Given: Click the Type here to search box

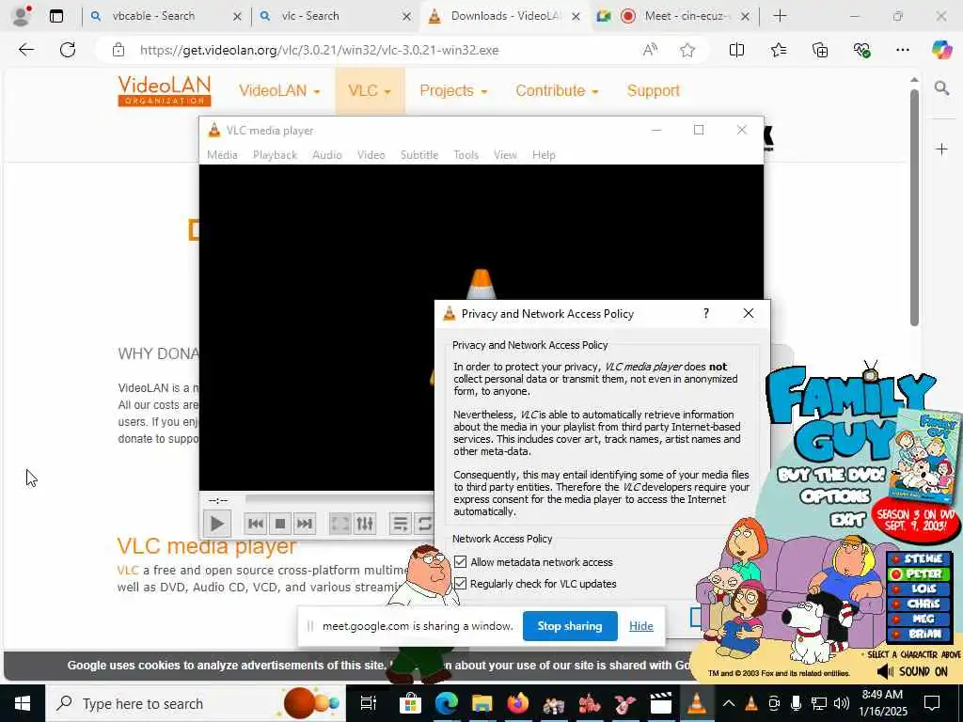Looking at the screenshot, I should click(x=196, y=703).
